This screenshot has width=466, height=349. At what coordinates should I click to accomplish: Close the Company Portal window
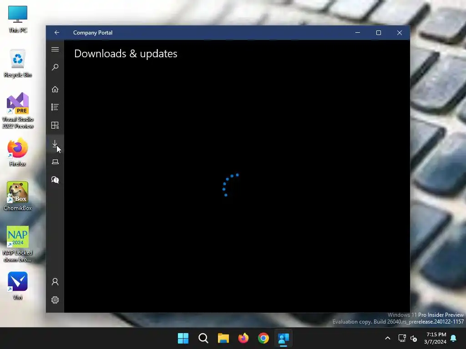[400, 33]
